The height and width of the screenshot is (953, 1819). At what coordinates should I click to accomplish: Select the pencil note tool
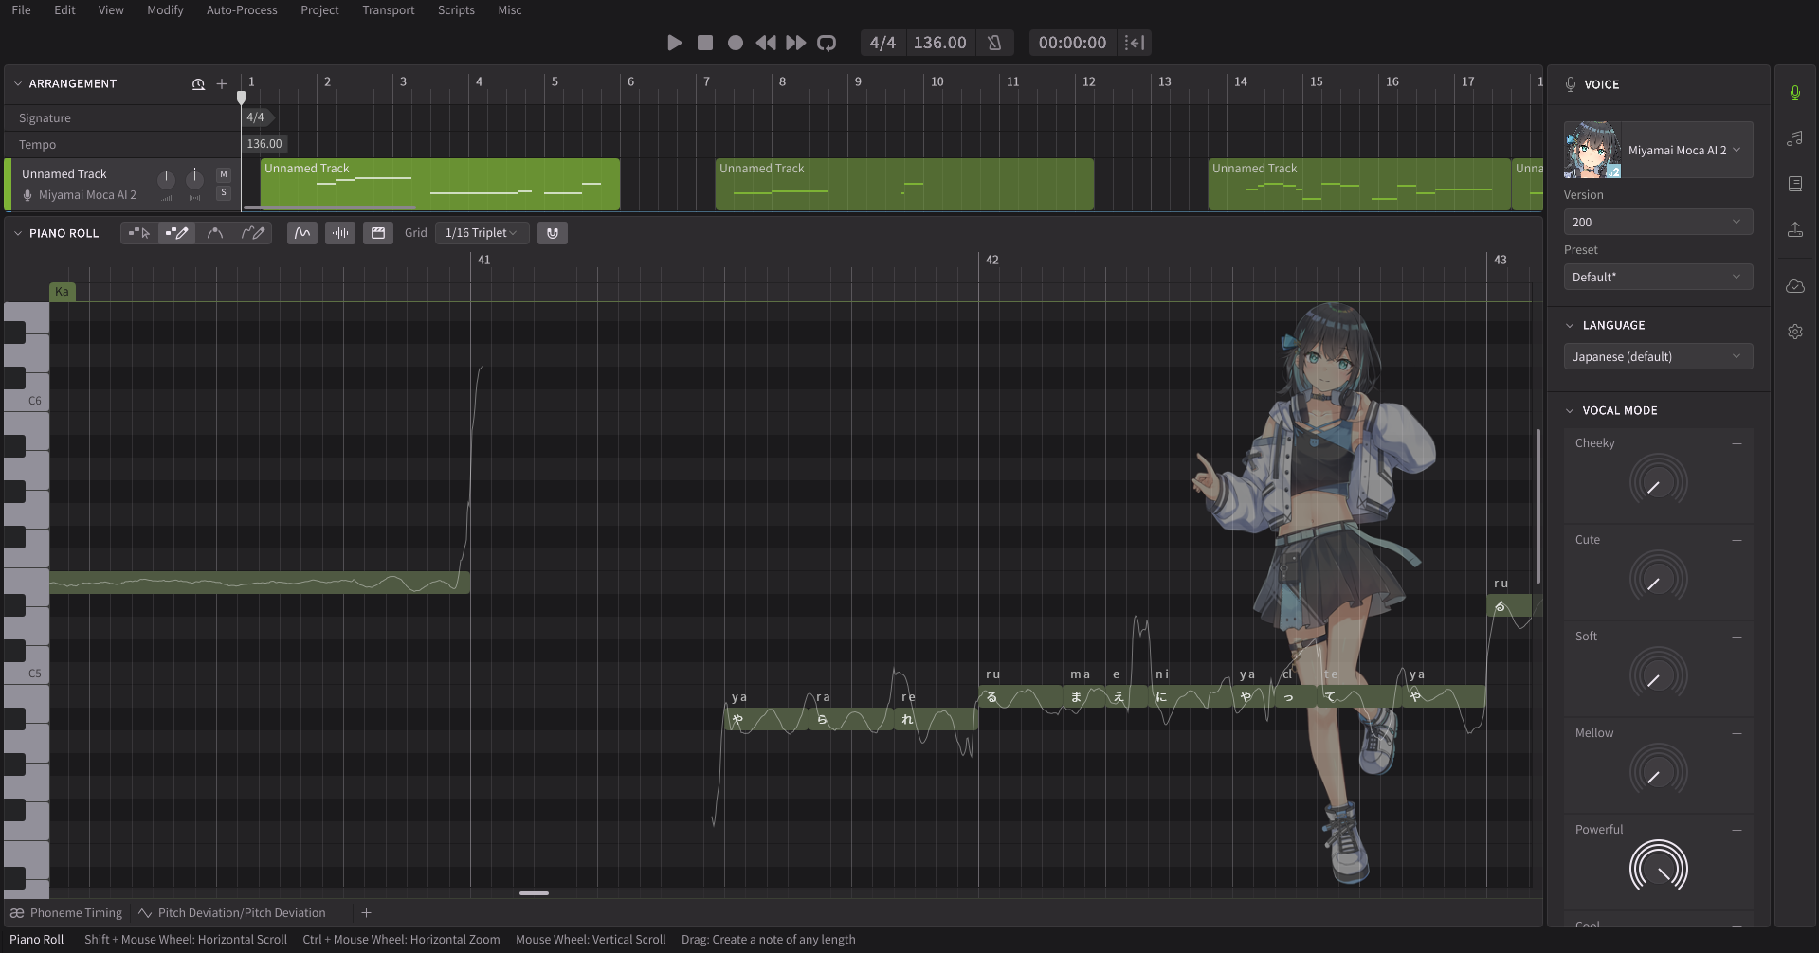(176, 233)
